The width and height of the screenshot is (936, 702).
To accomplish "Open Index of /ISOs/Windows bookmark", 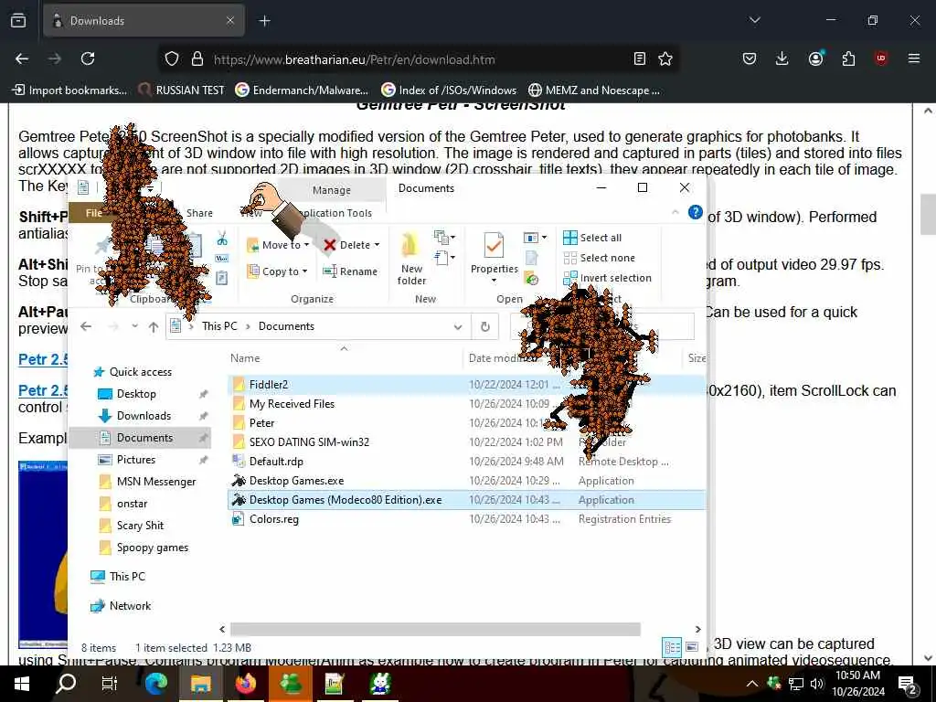I will click(x=449, y=90).
